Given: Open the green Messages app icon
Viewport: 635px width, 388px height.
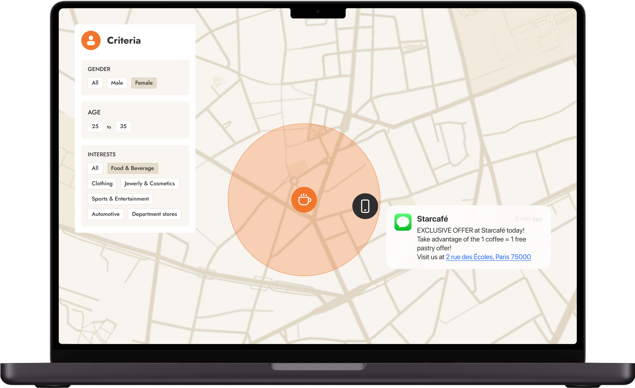Looking at the screenshot, I should pyautogui.click(x=403, y=222).
